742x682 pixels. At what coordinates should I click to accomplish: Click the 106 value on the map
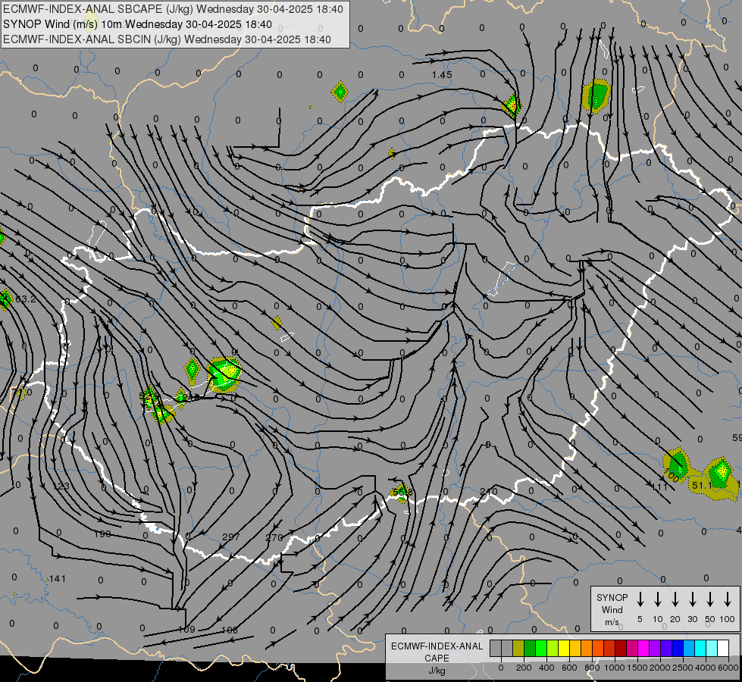coord(230,630)
